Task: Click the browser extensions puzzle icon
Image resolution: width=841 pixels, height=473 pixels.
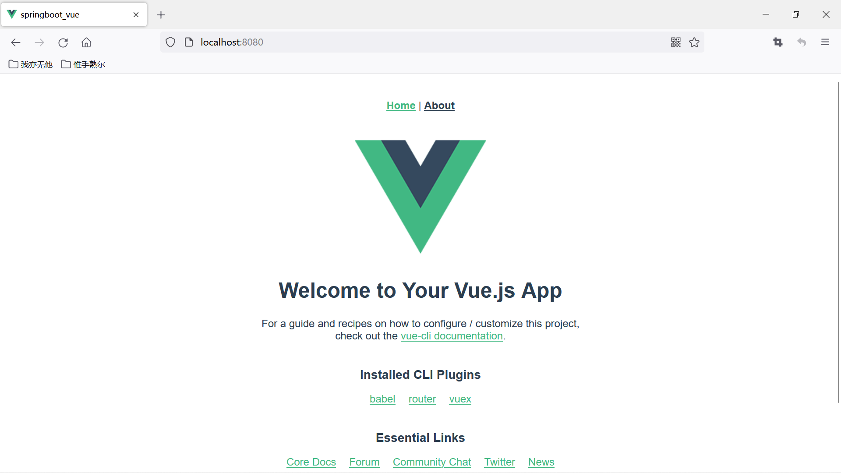Action: (777, 42)
